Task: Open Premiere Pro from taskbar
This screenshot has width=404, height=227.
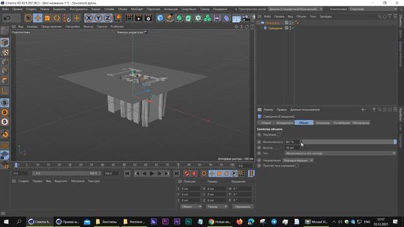Action: point(165,221)
